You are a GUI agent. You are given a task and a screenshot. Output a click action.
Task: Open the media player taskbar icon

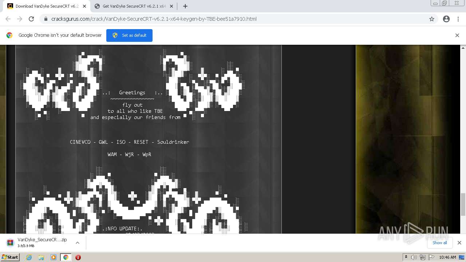click(54, 257)
